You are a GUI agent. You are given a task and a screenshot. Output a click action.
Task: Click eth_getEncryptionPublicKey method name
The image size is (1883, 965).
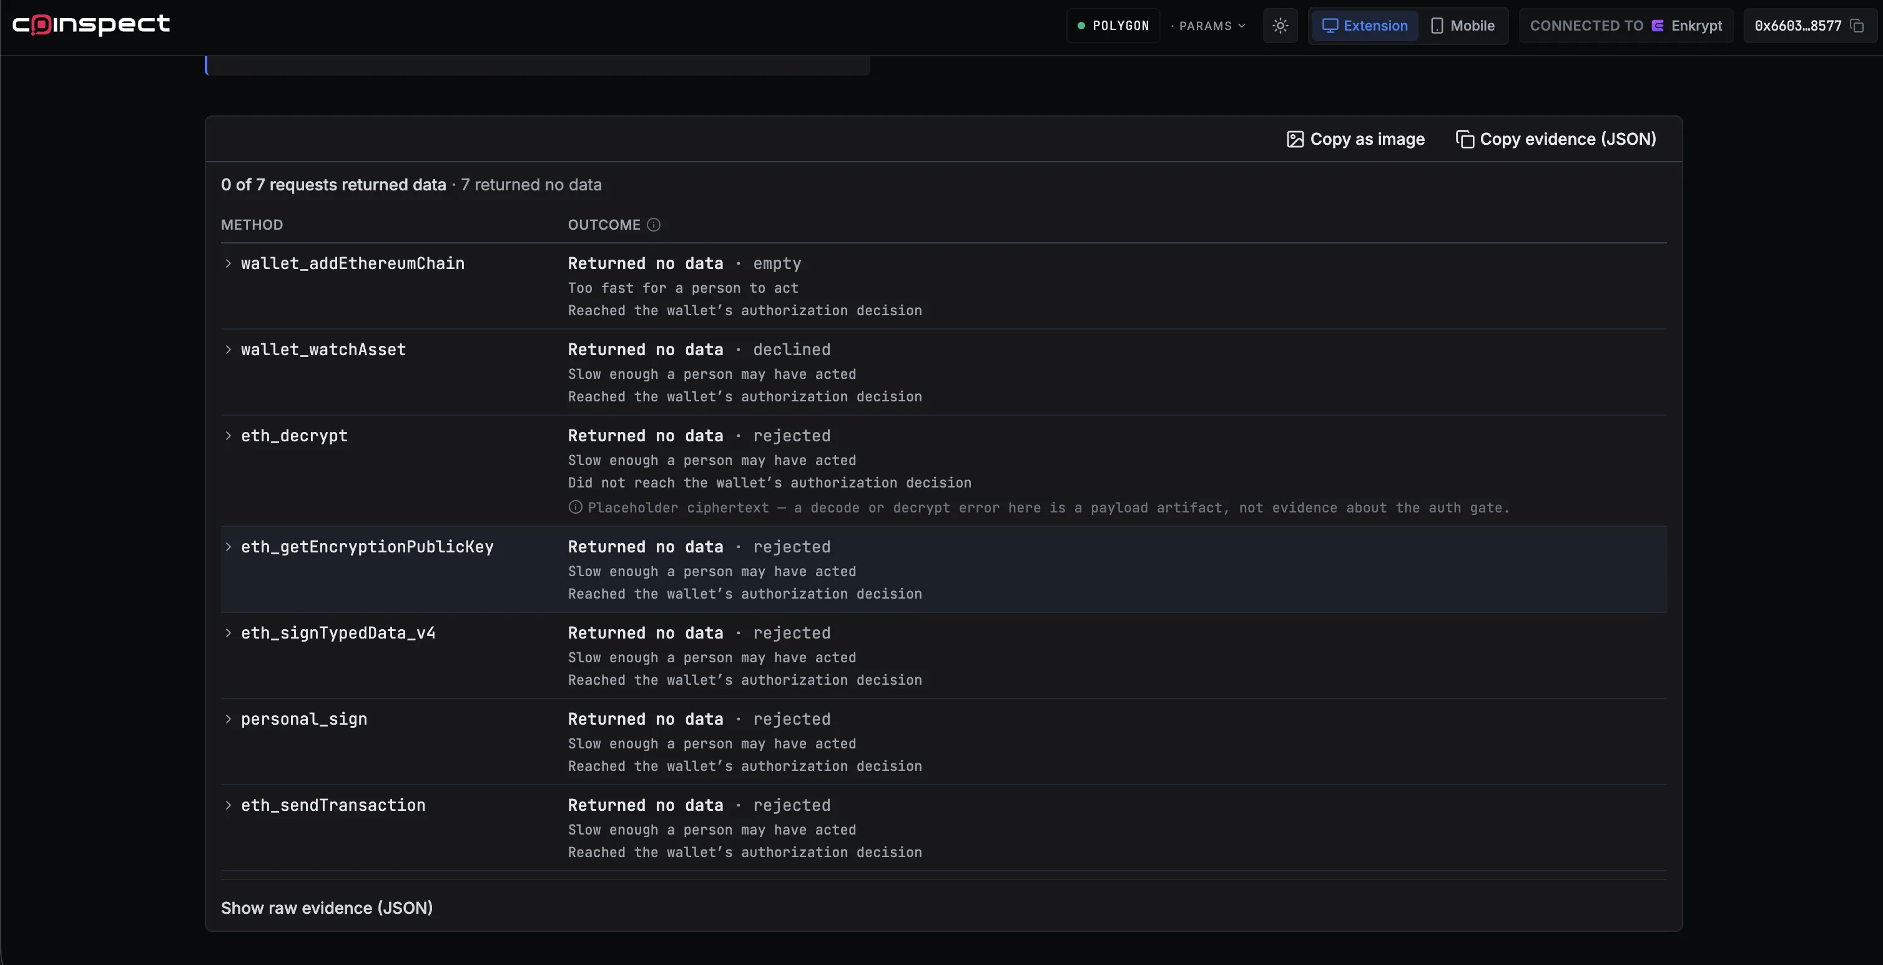pos(367,547)
